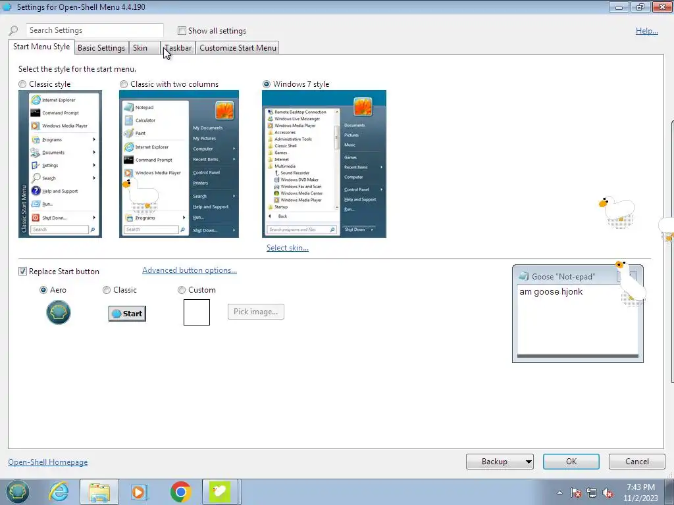The image size is (674, 505).
Task: Click the Cancel button
Action: click(x=636, y=462)
